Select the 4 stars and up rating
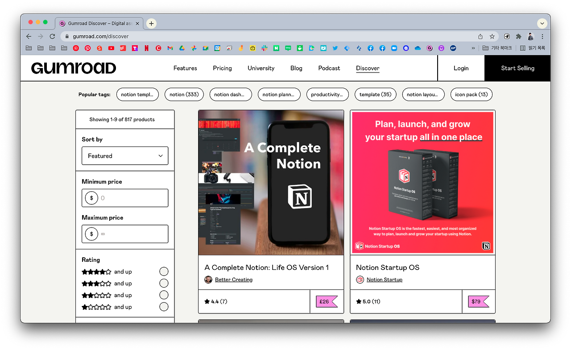 [164, 272]
